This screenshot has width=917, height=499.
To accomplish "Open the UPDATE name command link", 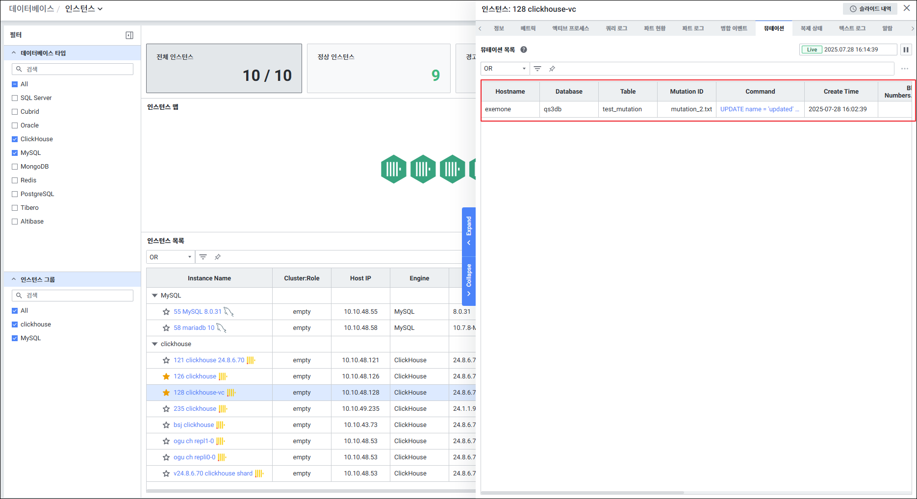I will (759, 109).
